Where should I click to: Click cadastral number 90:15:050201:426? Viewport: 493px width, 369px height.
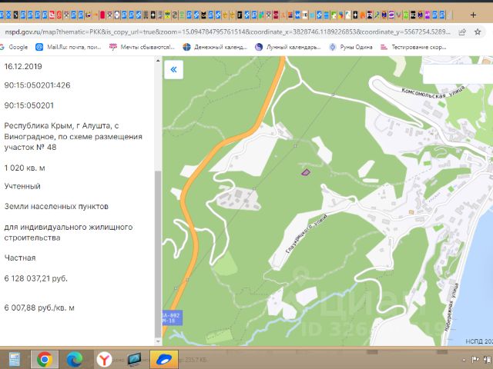point(37,85)
